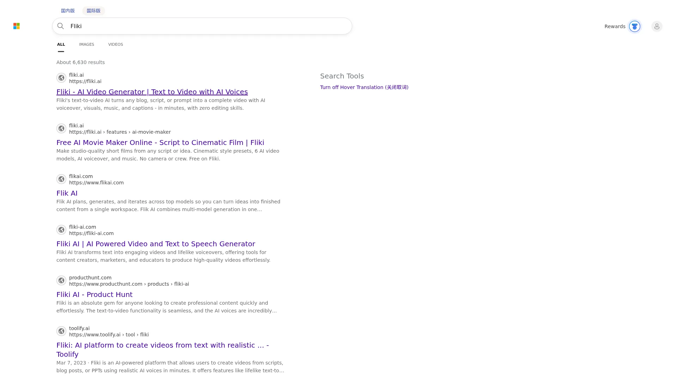The height and width of the screenshot is (380, 677).
Task: Click the Microsoft logo icon
Action: (17, 26)
